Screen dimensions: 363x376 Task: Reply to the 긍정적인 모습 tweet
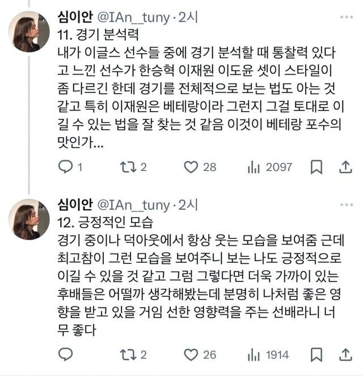click(x=66, y=355)
